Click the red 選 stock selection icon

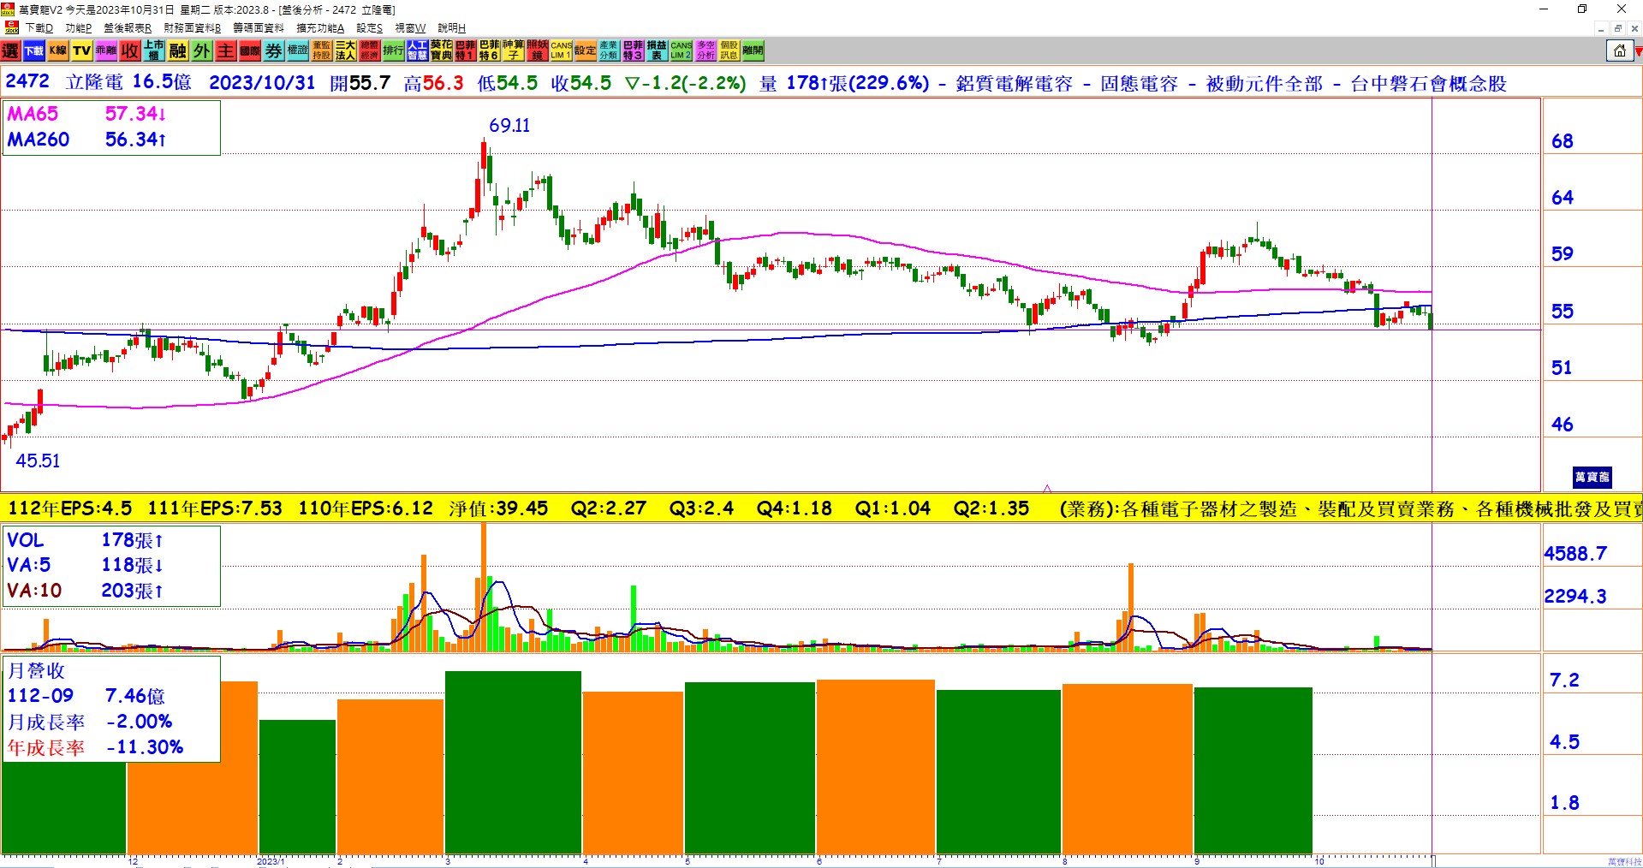(10, 51)
